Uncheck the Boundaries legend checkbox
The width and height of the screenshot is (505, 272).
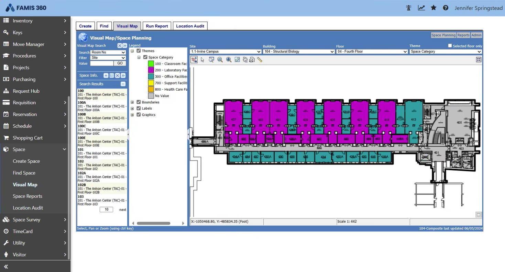click(138, 102)
